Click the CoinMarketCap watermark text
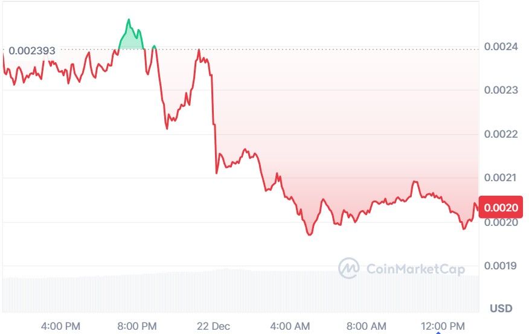This screenshot has width=529, height=334. pos(415,269)
